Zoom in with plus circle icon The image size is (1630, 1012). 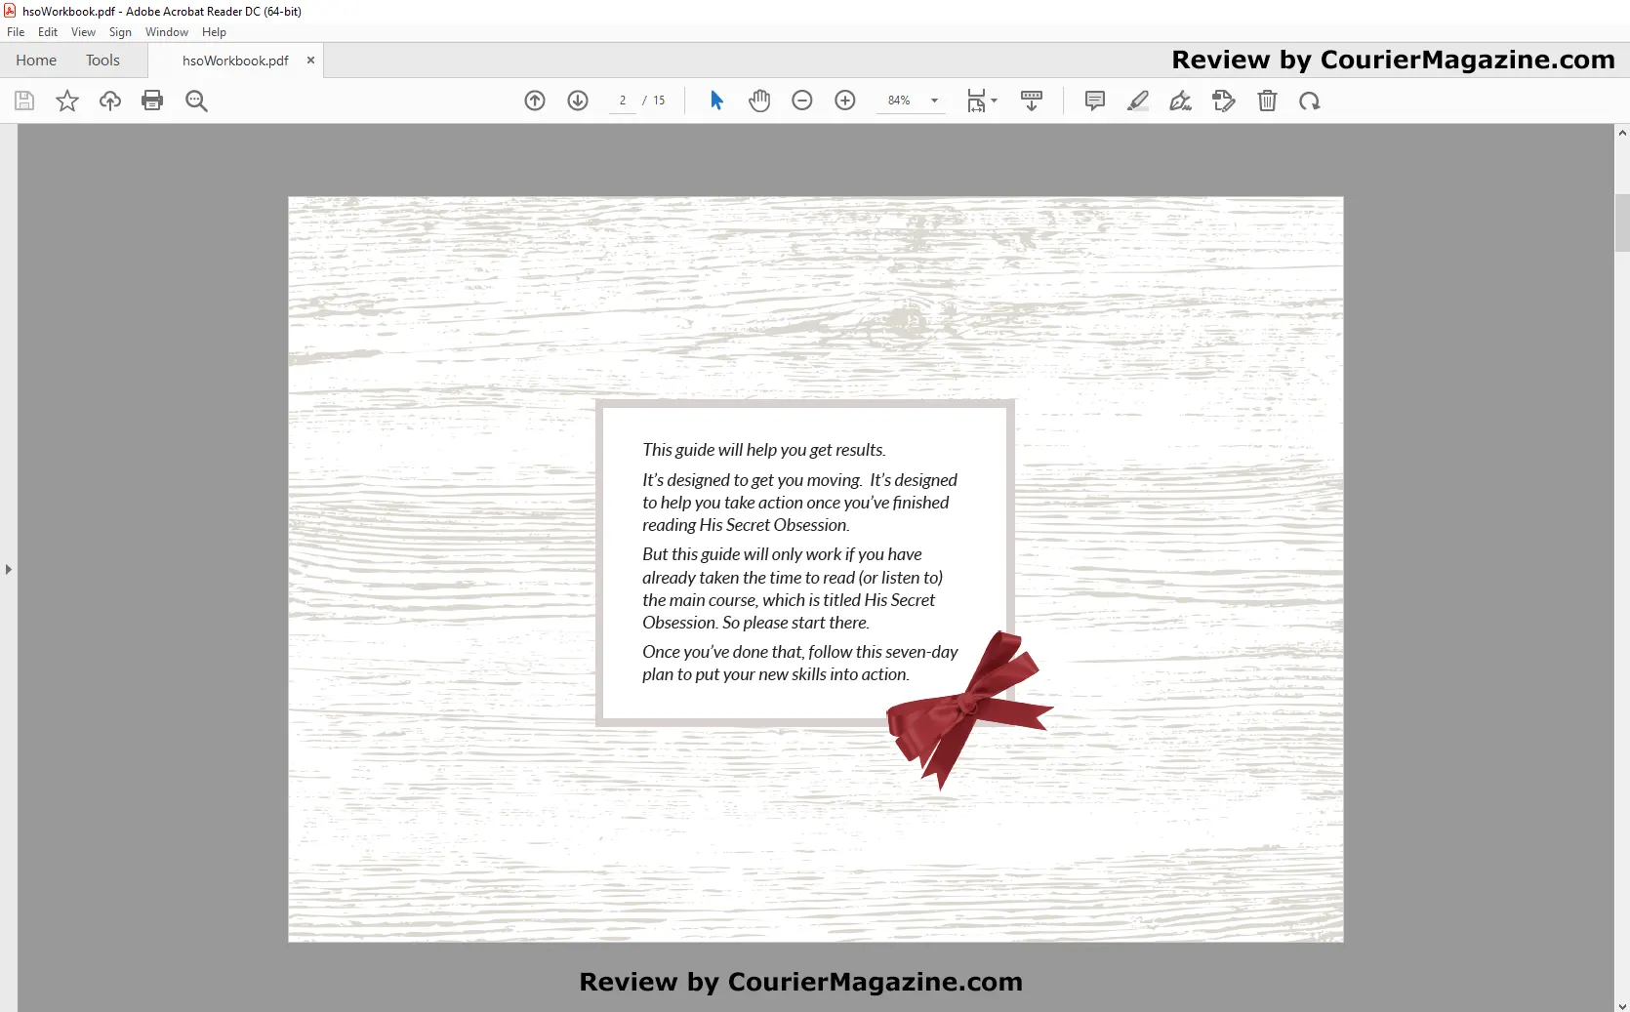point(845,101)
